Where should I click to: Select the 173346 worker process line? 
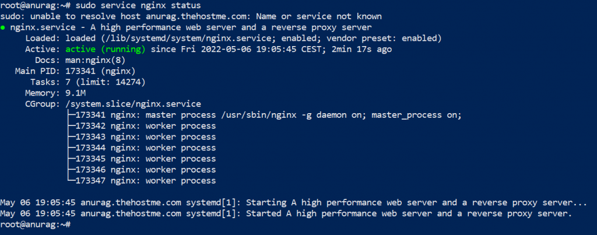[146, 170]
